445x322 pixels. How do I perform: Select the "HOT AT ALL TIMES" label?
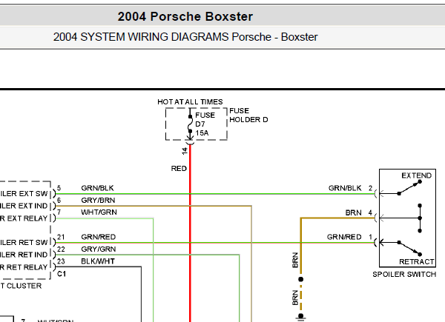click(x=190, y=102)
